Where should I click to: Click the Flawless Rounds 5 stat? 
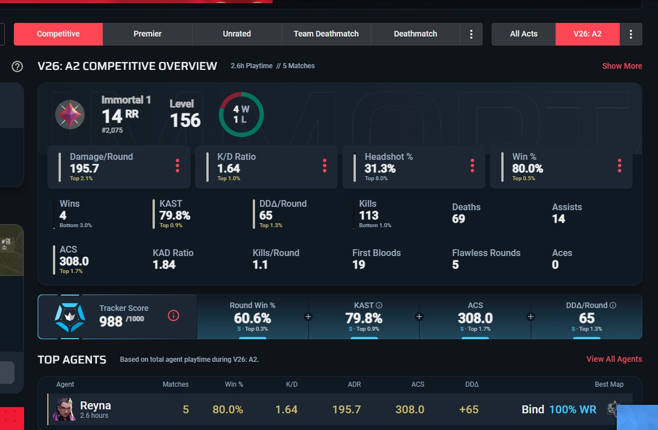coord(486,259)
